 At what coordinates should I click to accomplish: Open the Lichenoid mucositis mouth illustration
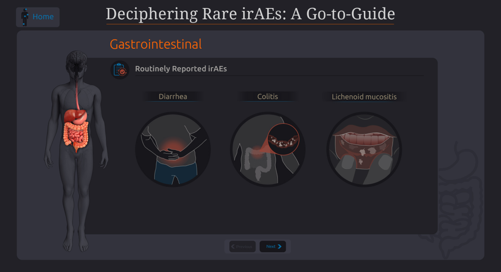(364, 149)
